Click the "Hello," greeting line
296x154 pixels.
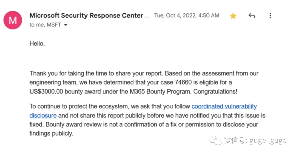point(37,44)
